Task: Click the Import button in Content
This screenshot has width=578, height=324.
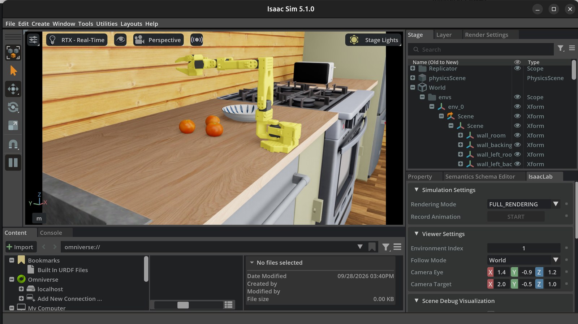Action: [20, 247]
